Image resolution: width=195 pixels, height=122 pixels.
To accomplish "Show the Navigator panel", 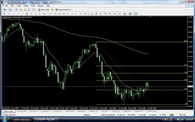I will point(25,10).
